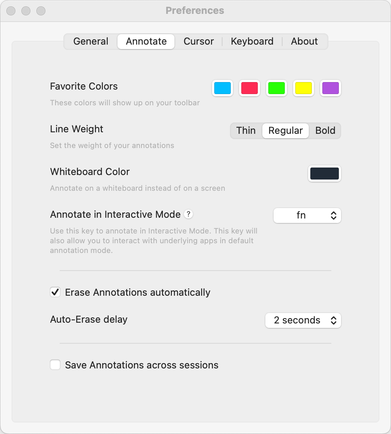Uncheck Erase Annotations automatically
This screenshot has width=391, height=434.
click(55, 292)
